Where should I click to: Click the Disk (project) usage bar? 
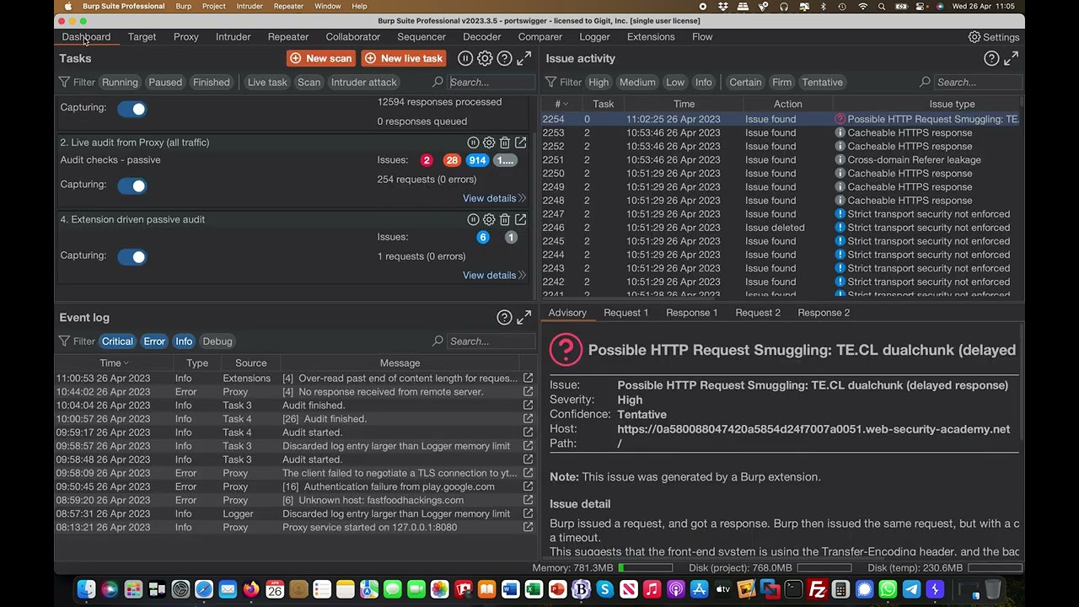(823, 568)
